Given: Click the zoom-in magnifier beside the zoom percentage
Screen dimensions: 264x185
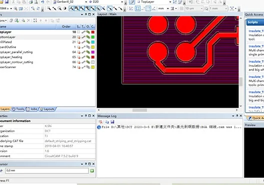Looking at the screenshot, I should point(15,8).
